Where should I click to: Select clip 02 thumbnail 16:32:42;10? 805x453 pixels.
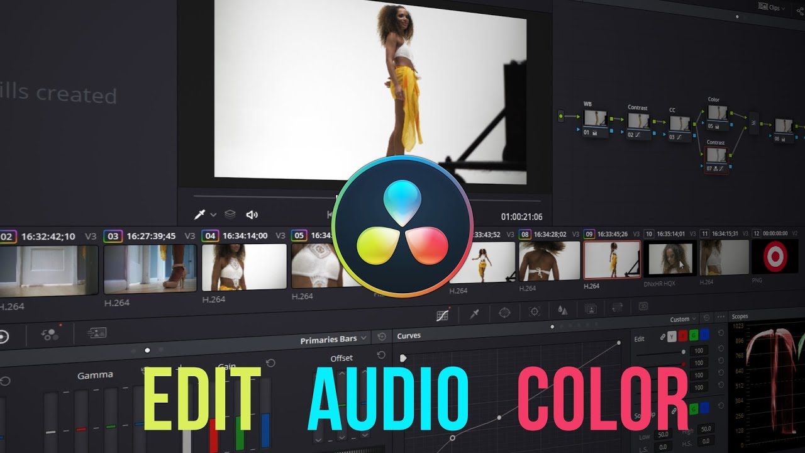pyautogui.click(x=49, y=271)
